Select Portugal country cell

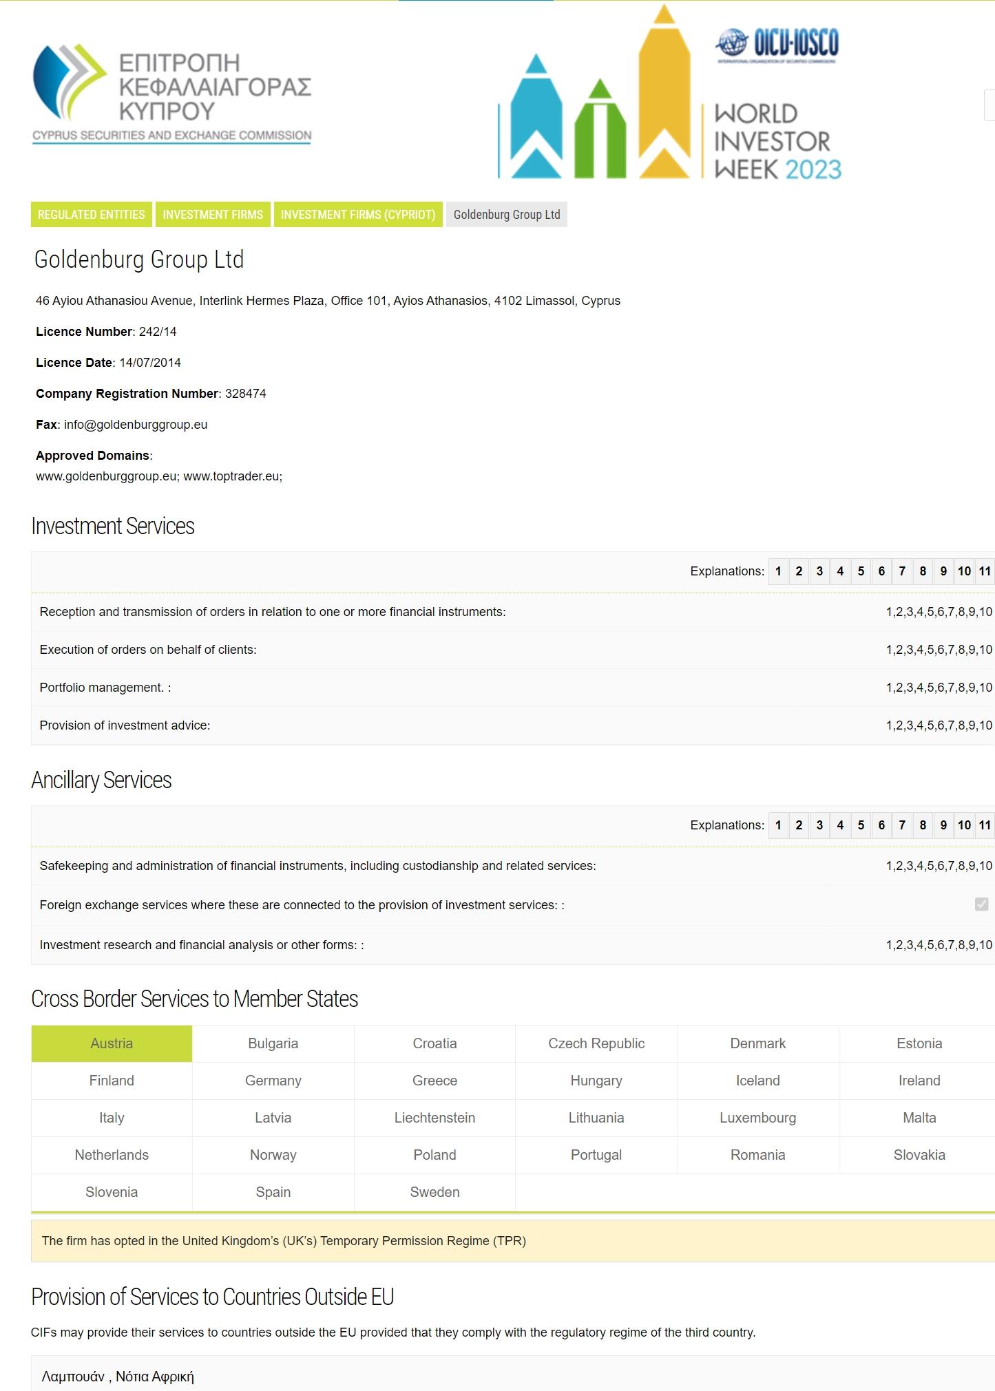pyautogui.click(x=596, y=1155)
